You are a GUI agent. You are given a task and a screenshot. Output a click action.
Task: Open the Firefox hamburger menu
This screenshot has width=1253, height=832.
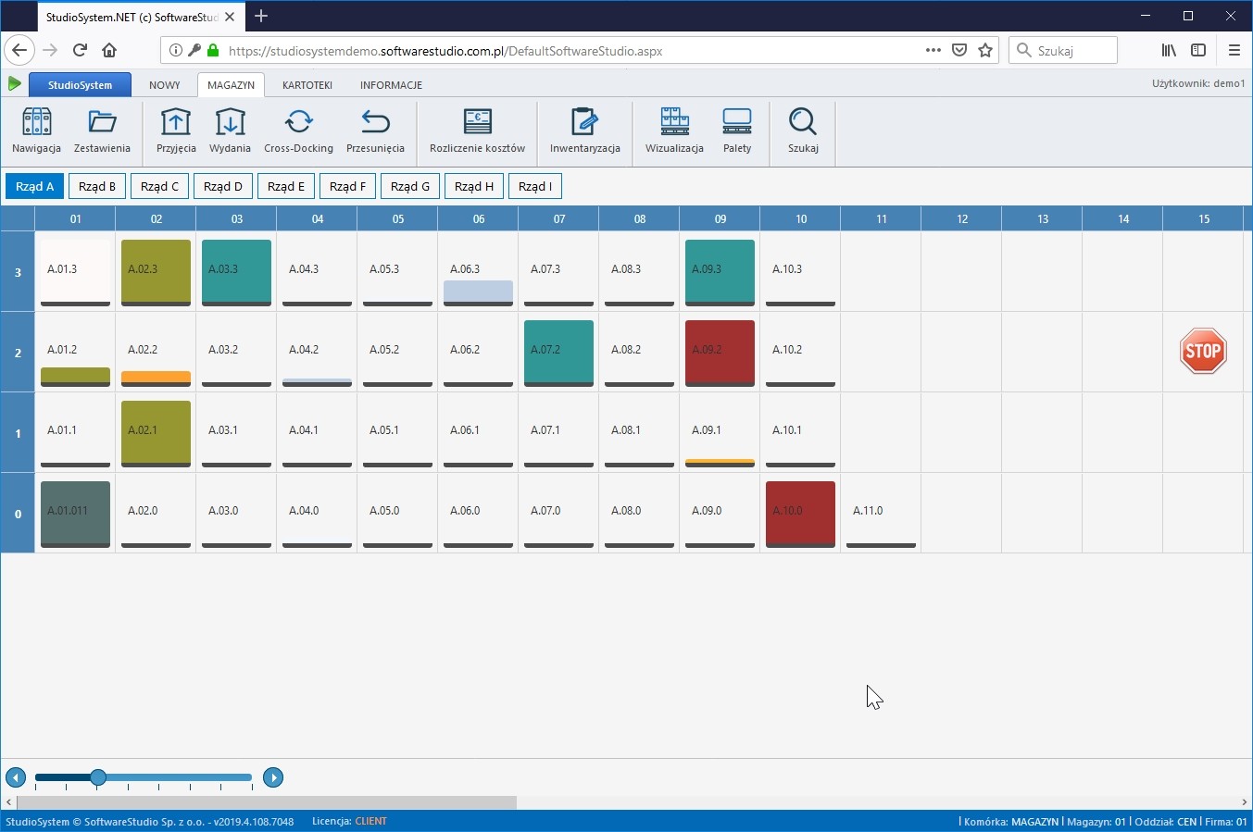[1234, 50]
